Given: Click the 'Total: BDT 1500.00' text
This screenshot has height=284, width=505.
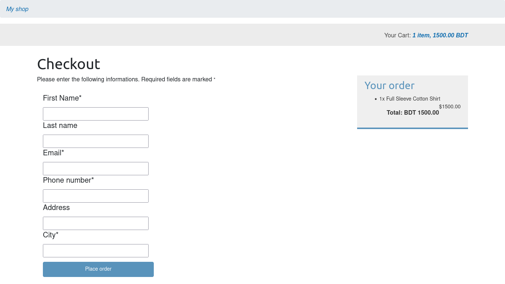Looking at the screenshot, I should point(413,112).
